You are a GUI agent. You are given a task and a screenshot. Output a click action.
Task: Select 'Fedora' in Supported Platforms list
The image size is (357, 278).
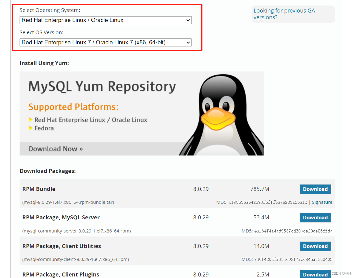point(44,128)
